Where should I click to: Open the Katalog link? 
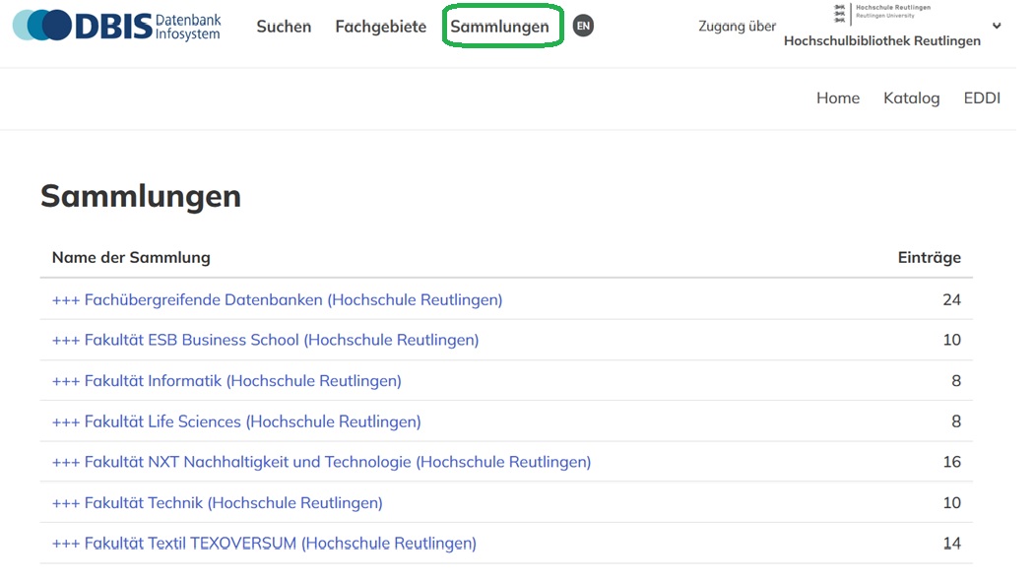point(911,97)
